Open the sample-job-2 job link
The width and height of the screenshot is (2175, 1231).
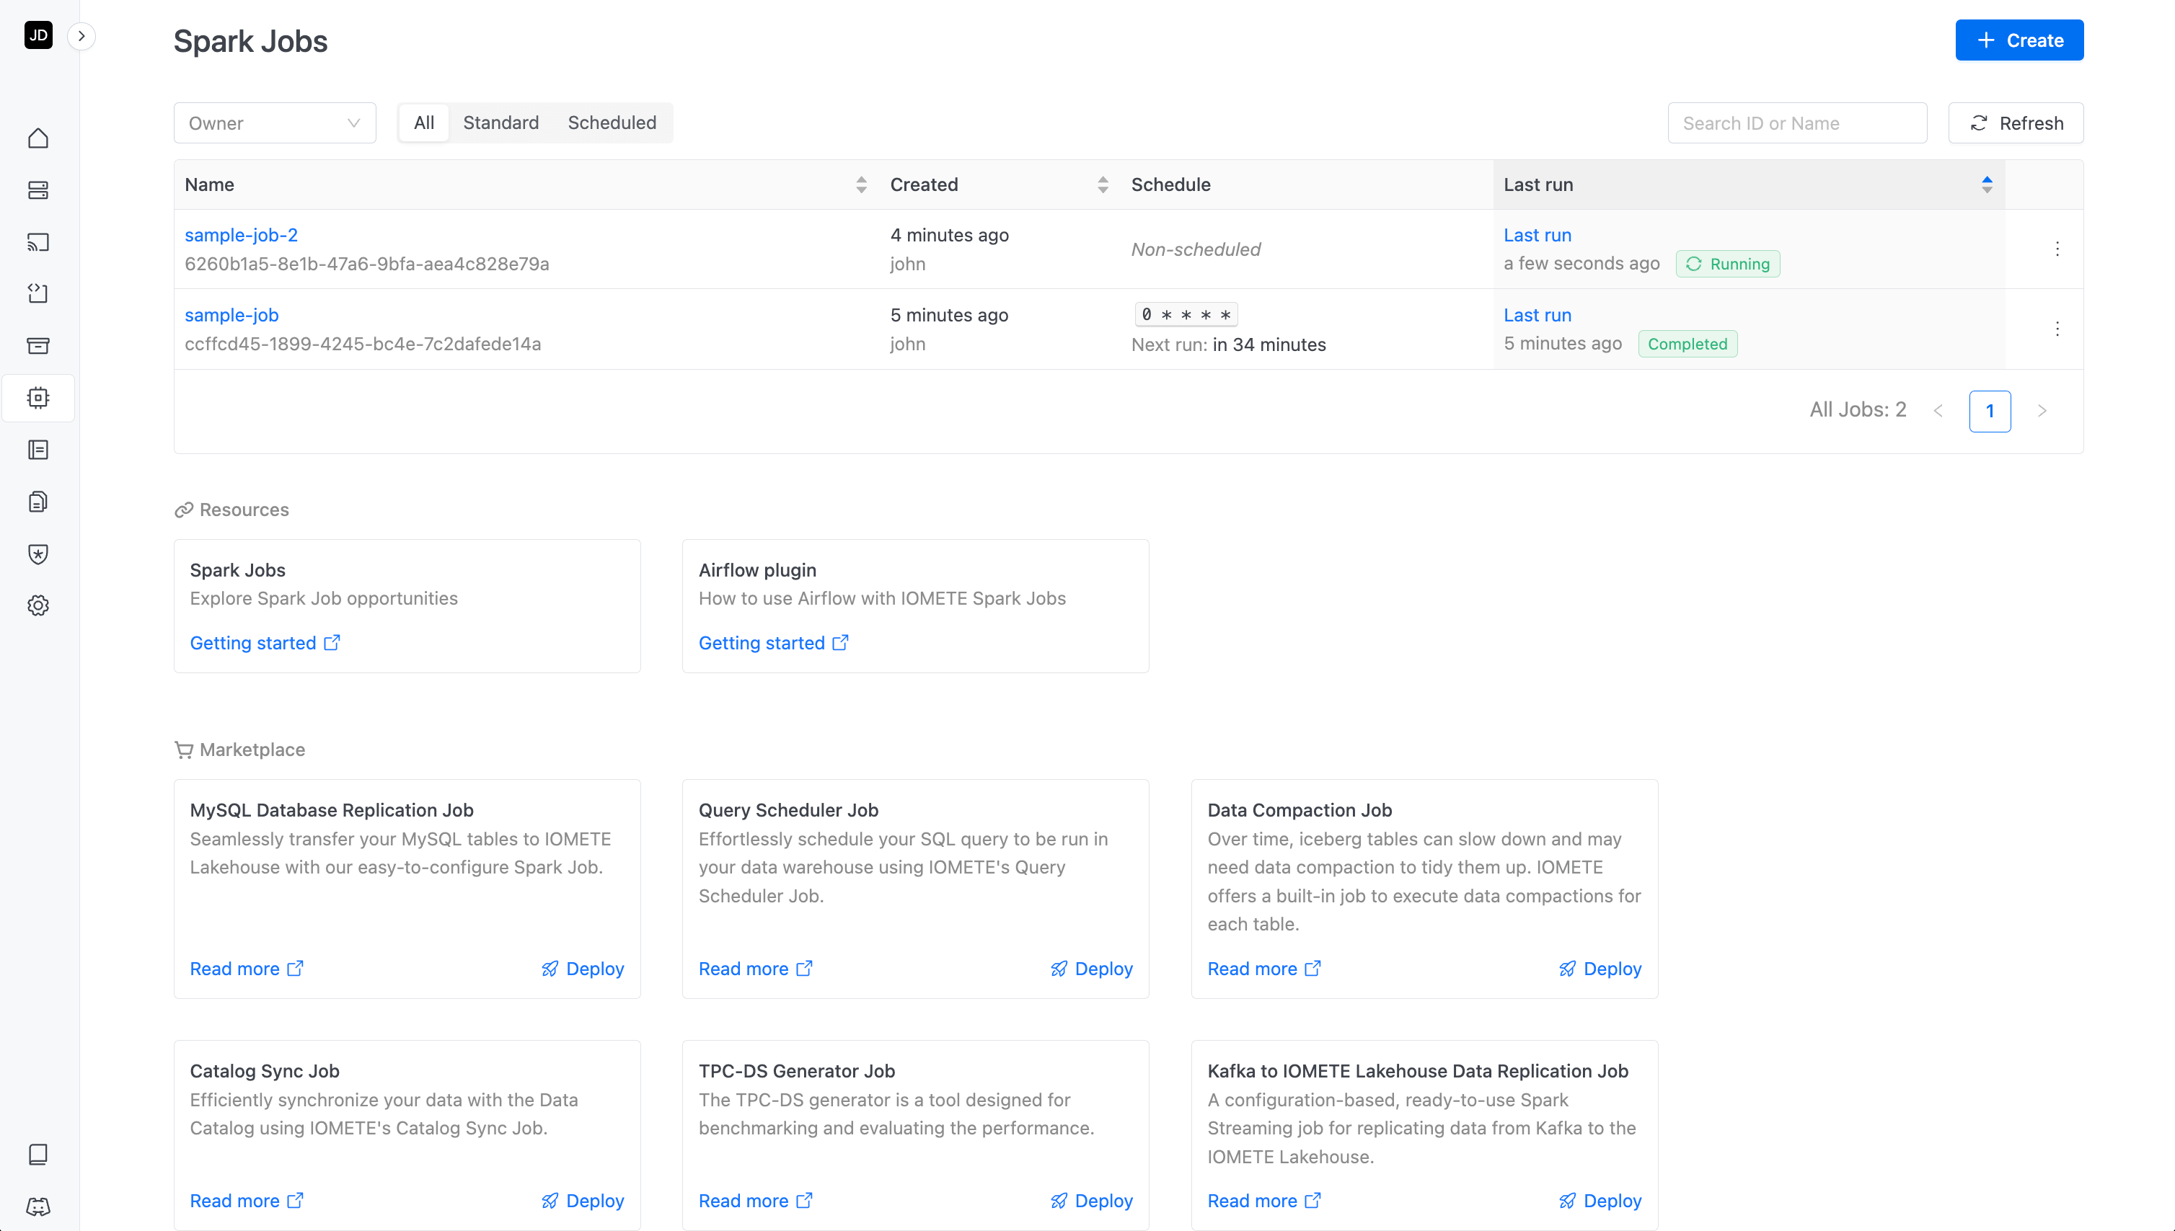coord(241,235)
